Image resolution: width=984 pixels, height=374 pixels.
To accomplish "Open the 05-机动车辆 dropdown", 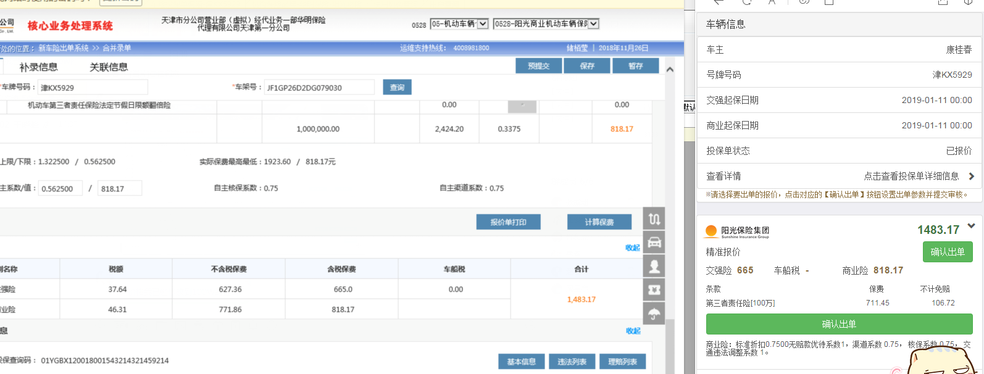I will click(459, 24).
